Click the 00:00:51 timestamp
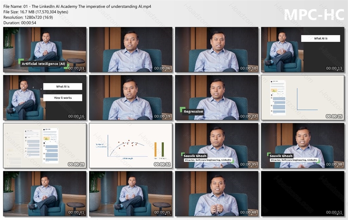 (x=334, y=212)
